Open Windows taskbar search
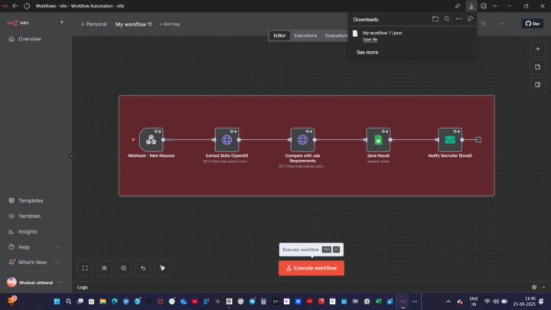551x310 pixels. point(69,302)
